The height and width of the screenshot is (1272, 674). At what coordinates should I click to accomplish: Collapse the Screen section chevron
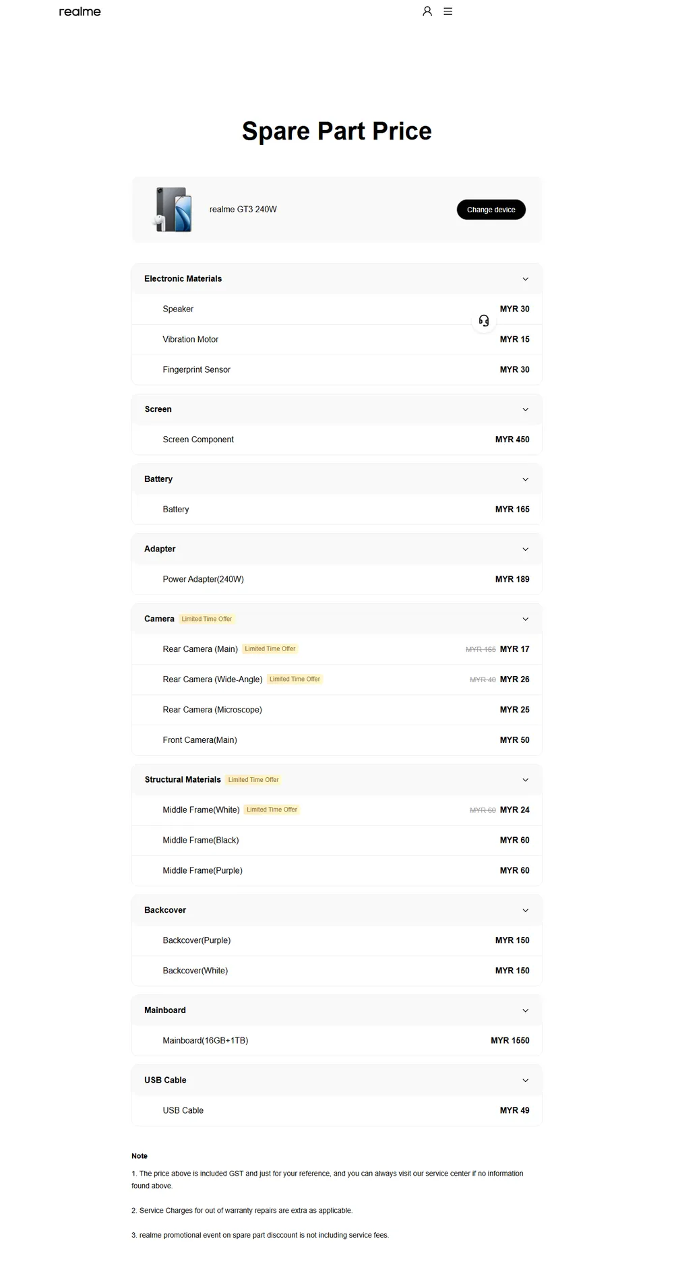coord(526,410)
